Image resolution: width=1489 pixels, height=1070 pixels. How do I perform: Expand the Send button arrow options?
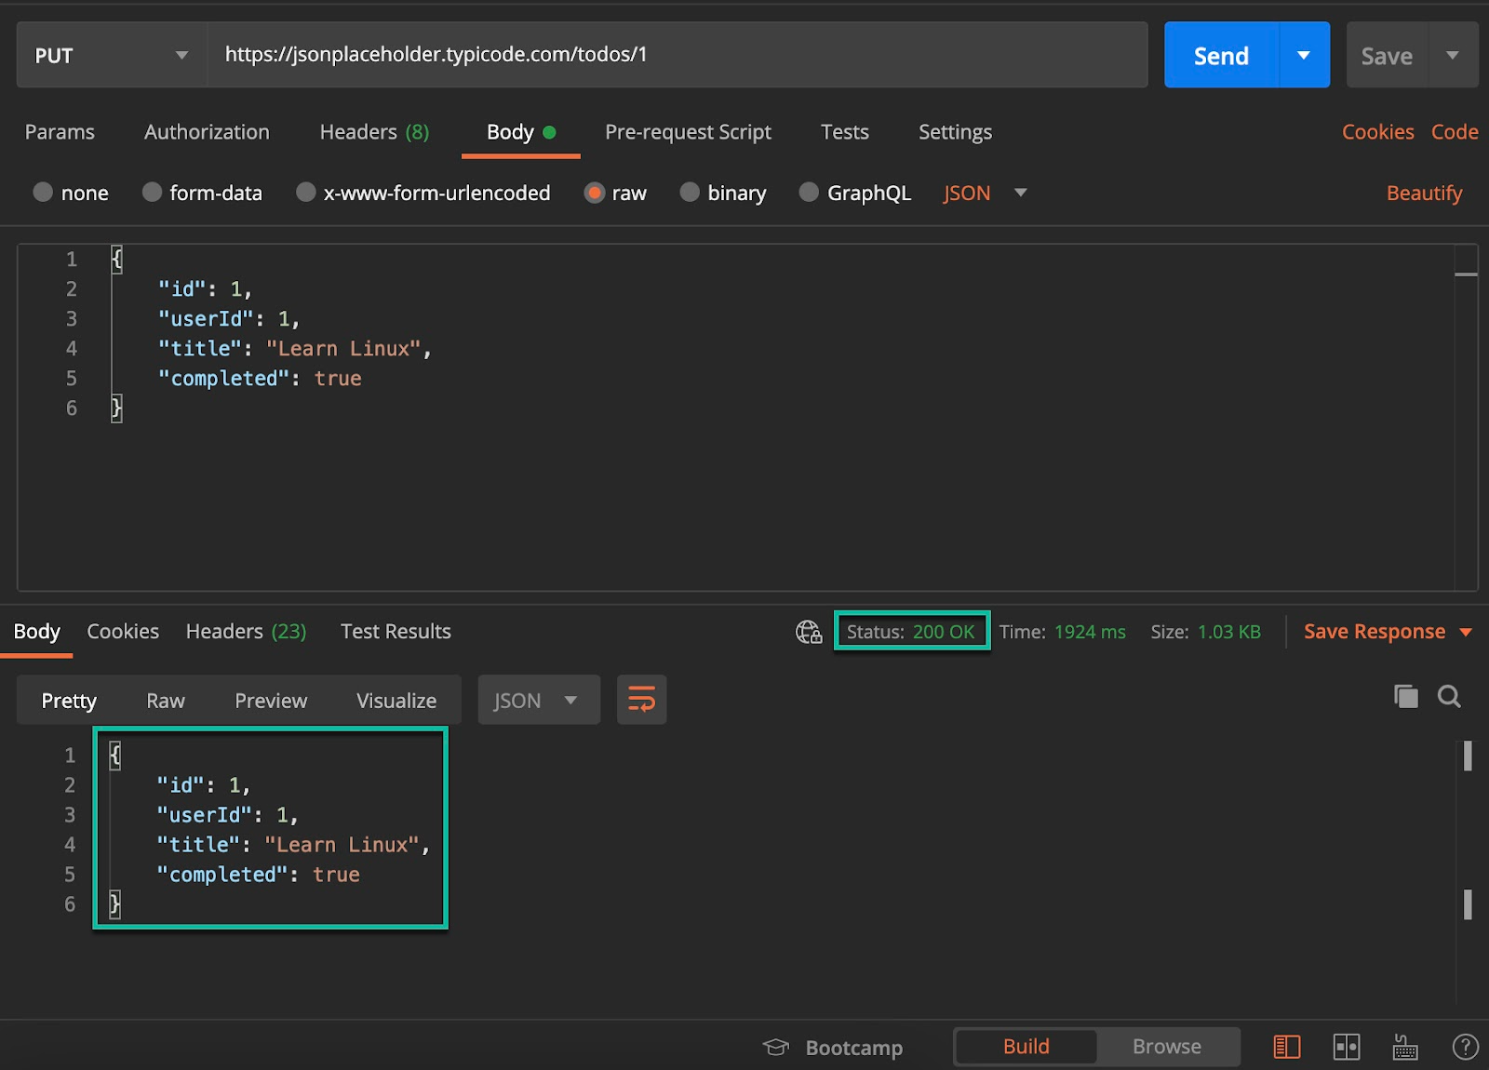1304,56
